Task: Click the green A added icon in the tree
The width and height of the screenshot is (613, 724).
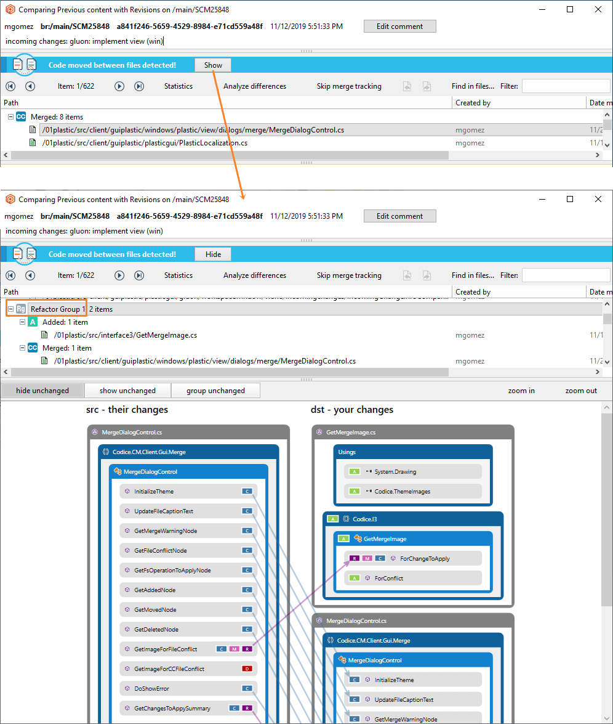Action: tap(32, 322)
